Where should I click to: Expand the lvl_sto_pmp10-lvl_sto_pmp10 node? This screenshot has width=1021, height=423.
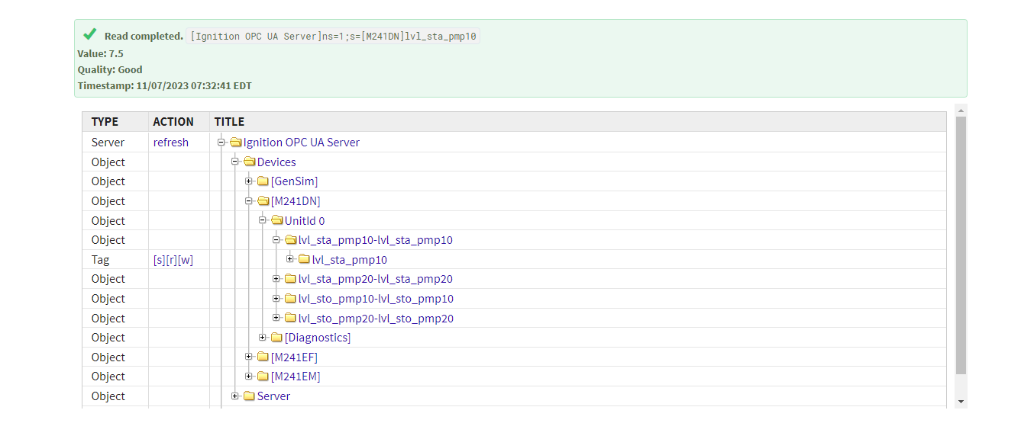tap(276, 299)
